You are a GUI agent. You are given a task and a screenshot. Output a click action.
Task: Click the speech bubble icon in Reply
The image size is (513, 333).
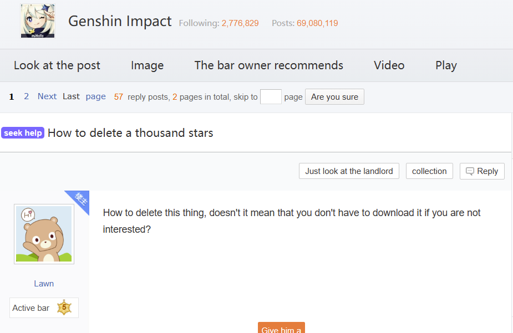[470, 171]
